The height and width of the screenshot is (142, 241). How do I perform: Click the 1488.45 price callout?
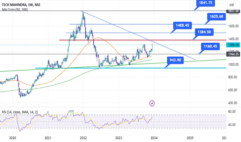[x=183, y=25]
